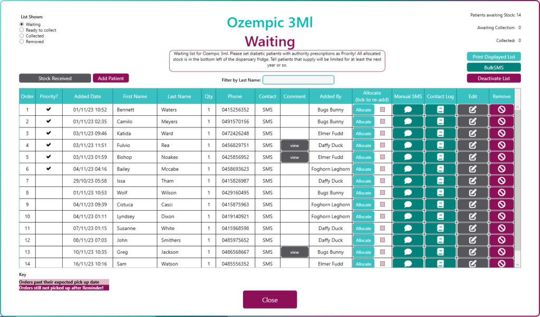This screenshot has height=317, width=540.
Task: Tick the re-add checkbox for Greg Jackson
Action: click(x=383, y=252)
